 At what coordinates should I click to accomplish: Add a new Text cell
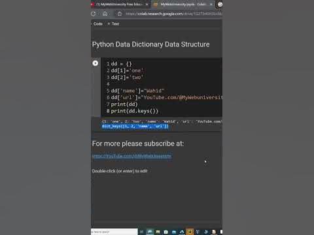click(113, 23)
